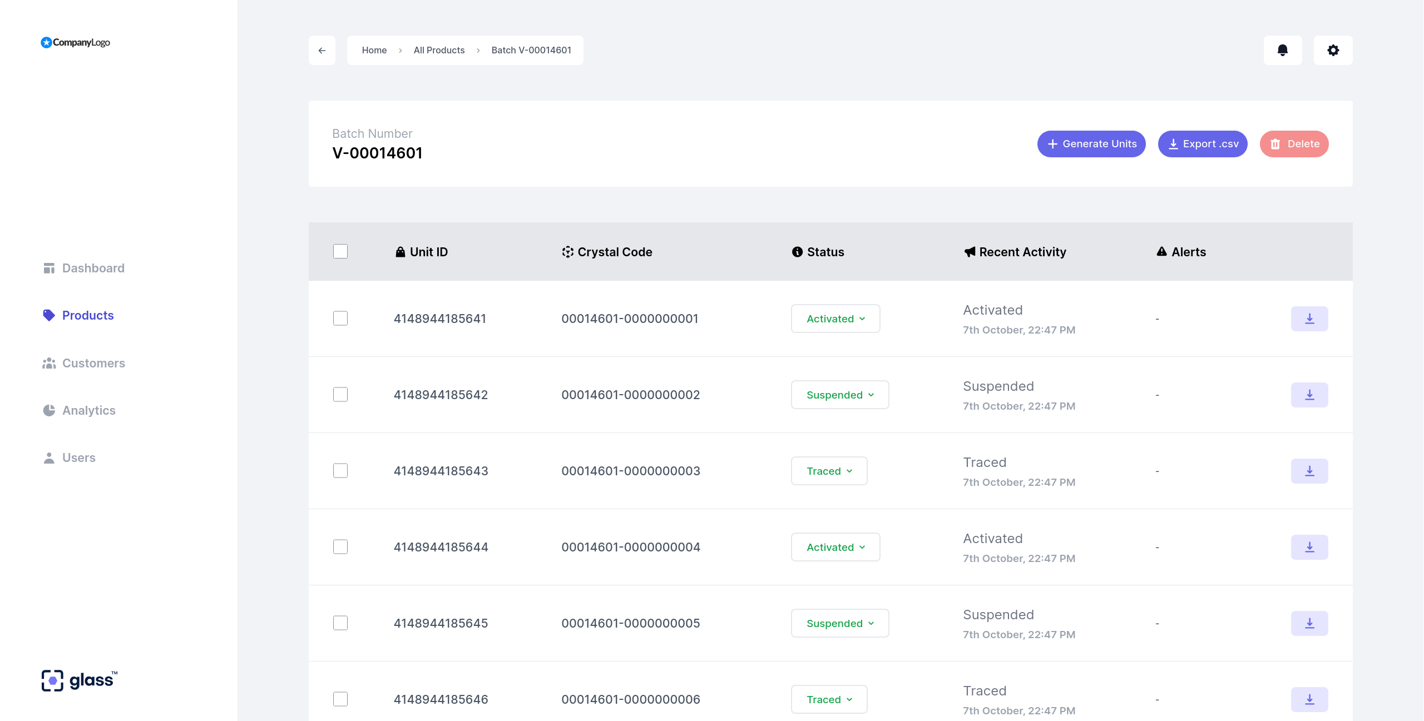
Task: Open settings with the gear icon
Action: [1333, 50]
